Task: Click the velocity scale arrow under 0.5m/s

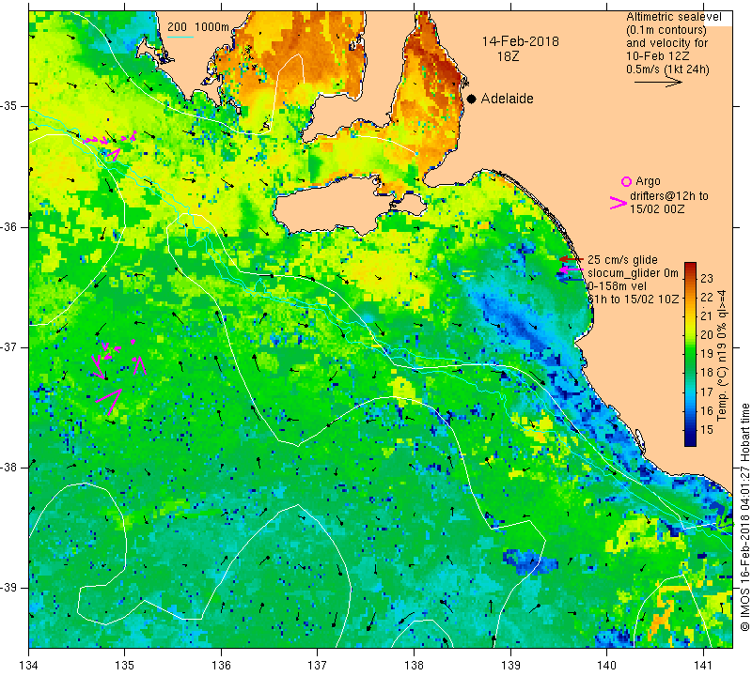Action: click(658, 83)
